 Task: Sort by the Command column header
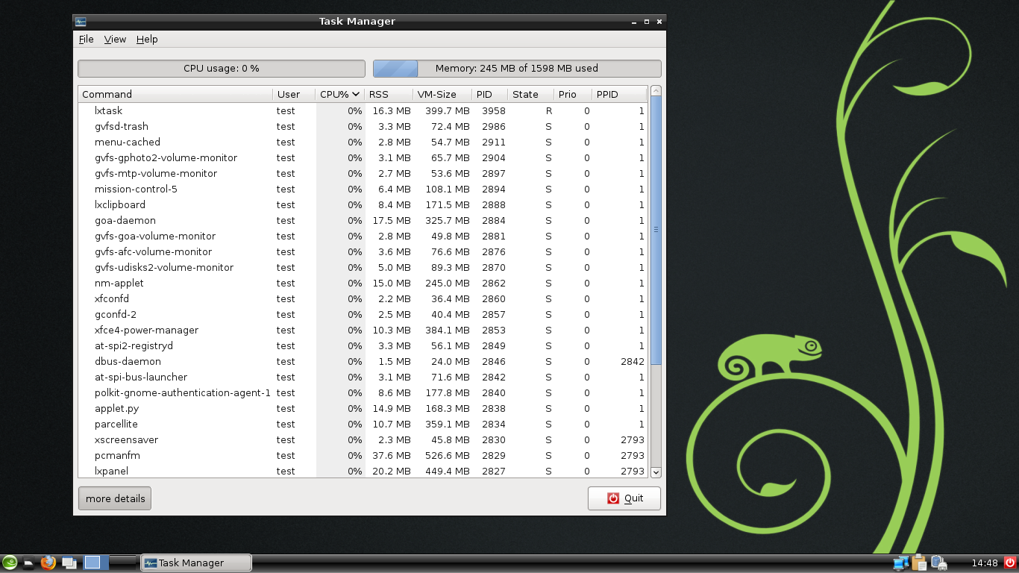point(175,94)
